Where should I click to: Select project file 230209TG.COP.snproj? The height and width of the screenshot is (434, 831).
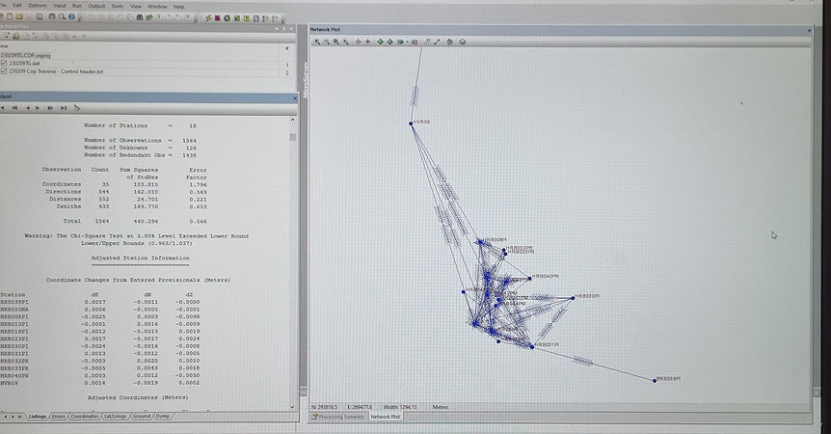pos(25,55)
